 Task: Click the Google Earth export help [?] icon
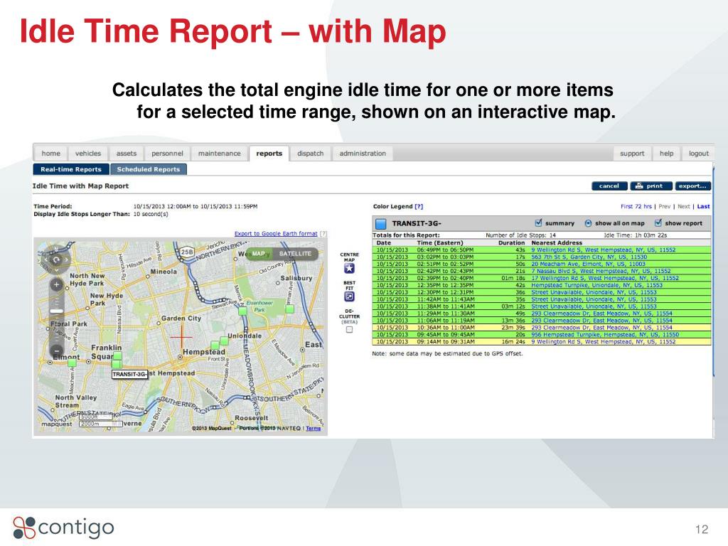(323, 233)
